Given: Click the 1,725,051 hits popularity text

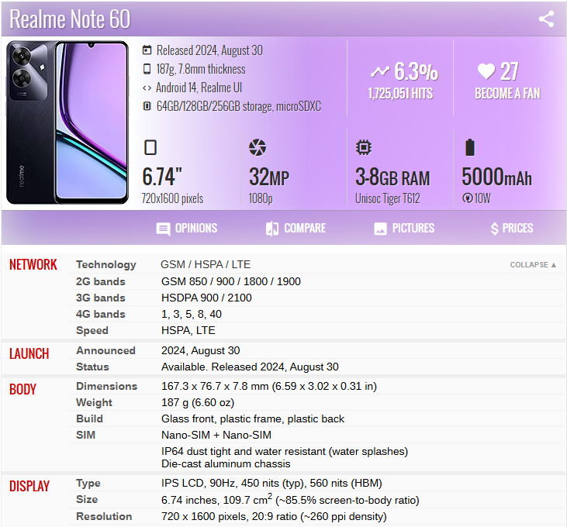Looking at the screenshot, I should point(401,94).
